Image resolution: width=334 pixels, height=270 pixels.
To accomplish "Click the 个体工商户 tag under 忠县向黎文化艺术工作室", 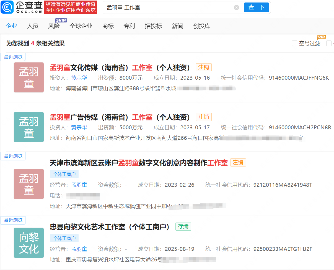I will click(x=64, y=238).
